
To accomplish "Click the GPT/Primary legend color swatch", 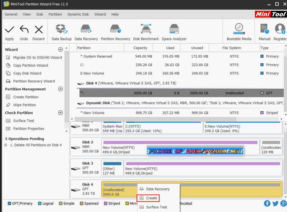I will tap(9, 203).
